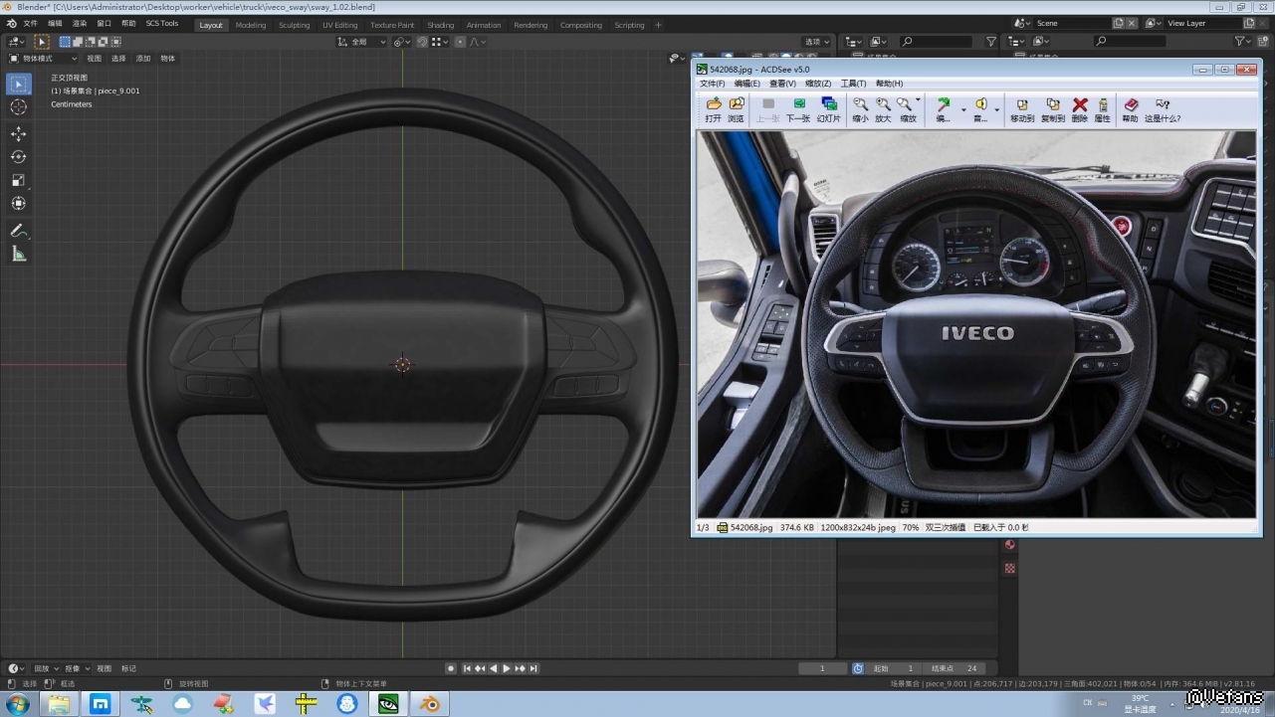Click the ACDSee delete (删除) red X icon
The image size is (1275, 717).
pos(1079,105)
